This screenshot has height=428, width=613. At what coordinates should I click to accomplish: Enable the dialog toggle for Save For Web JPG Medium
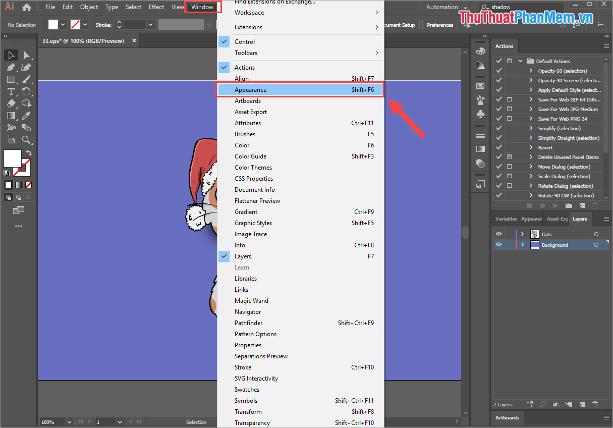pyautogui.click(x=510, y=109)
